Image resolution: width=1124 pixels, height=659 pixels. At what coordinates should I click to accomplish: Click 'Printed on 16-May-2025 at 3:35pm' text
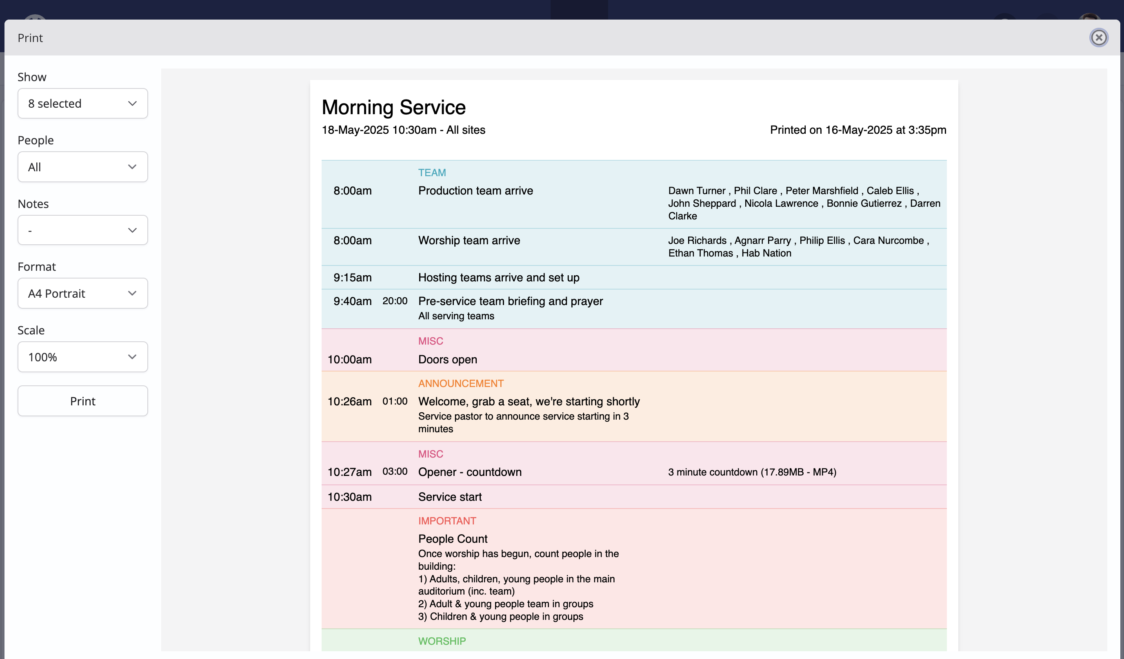click(858, 130)
